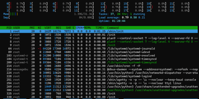Select the /init process with PID 330
Viewport: 199px width, 99px height.
pos(99,97)
